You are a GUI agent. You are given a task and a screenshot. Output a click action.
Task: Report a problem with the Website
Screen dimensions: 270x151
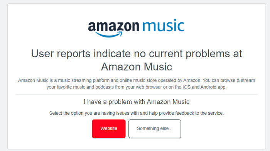click(109, 129)
